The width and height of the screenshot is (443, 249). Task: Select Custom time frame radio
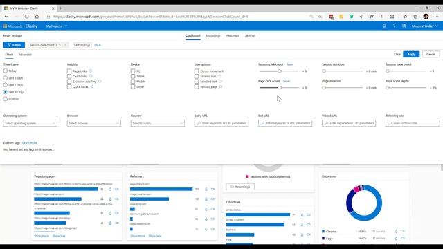click(x=6, y=99)
